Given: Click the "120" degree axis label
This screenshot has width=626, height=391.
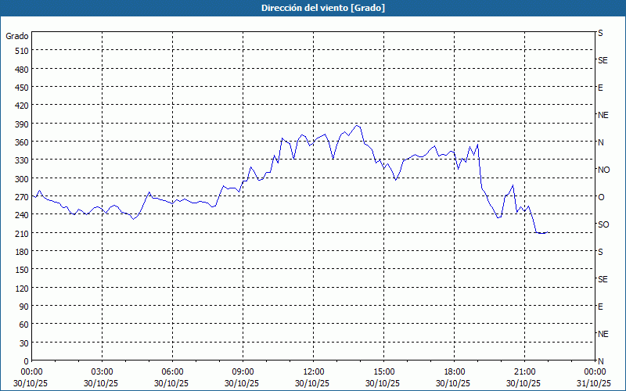Looking at the screenshot, I should [23, 288].
